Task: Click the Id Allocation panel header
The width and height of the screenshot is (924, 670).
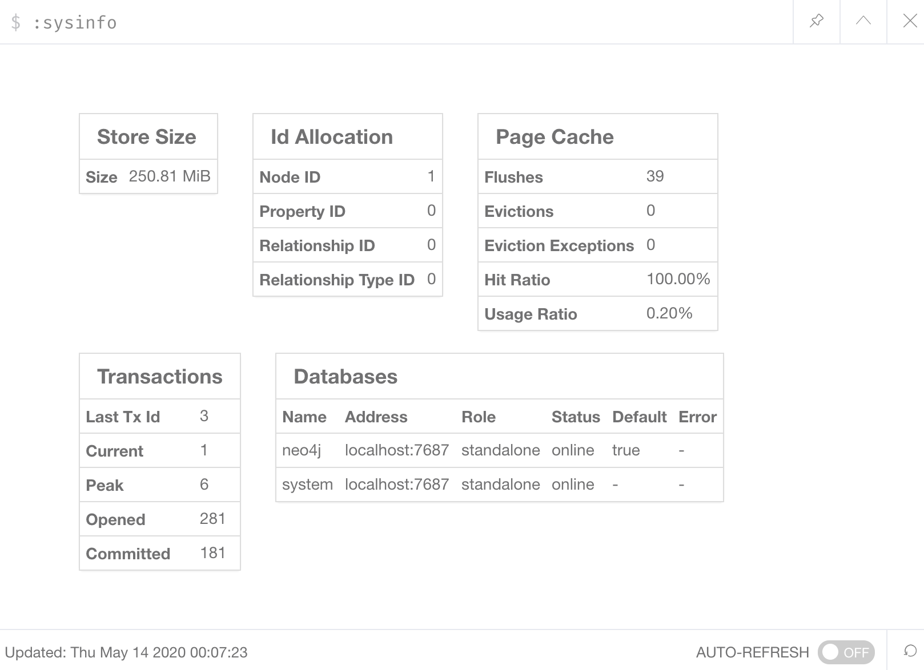Action: tap(332, 137)
